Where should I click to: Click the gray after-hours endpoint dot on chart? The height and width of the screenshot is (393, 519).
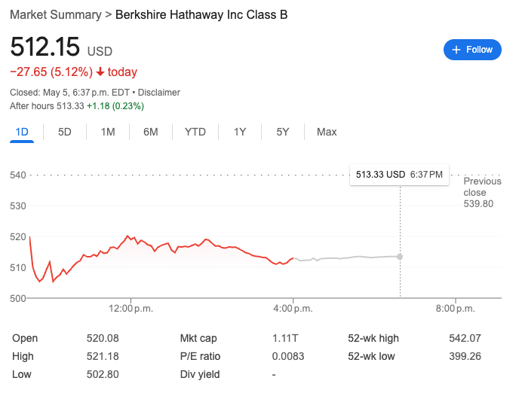(x=400, y=257)
